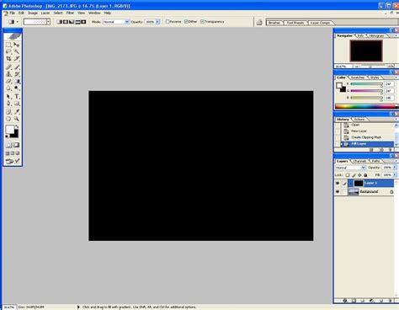Open the layer Opacity arrow

395,168
